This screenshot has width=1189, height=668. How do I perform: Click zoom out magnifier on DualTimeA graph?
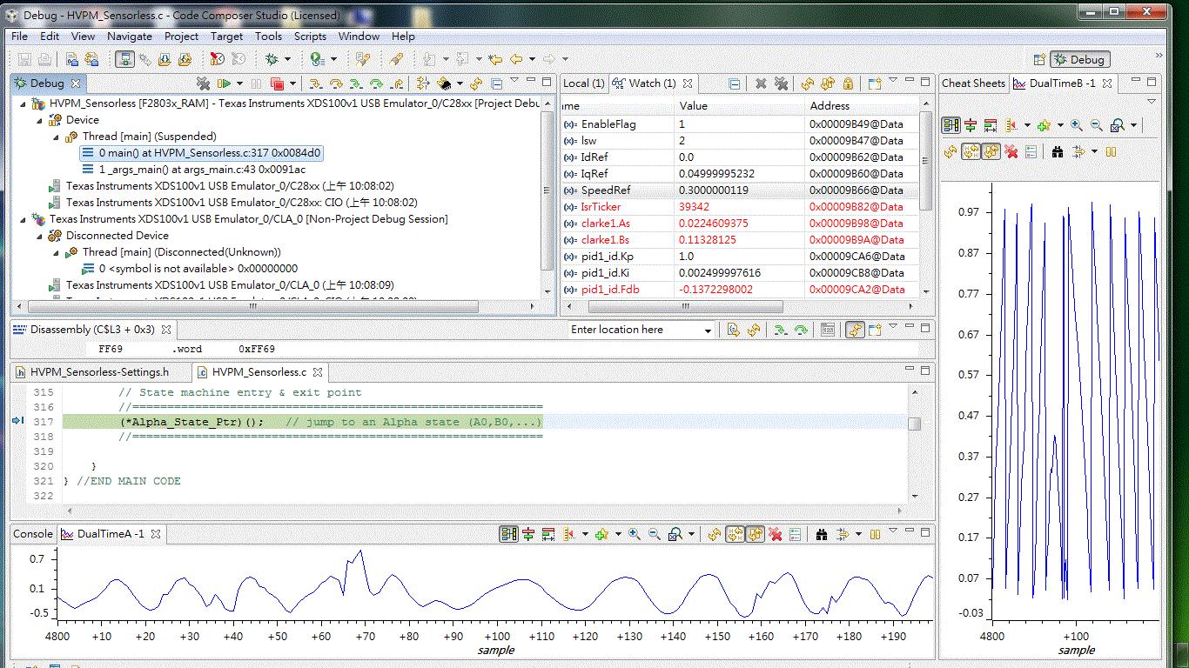pos(654,534)
